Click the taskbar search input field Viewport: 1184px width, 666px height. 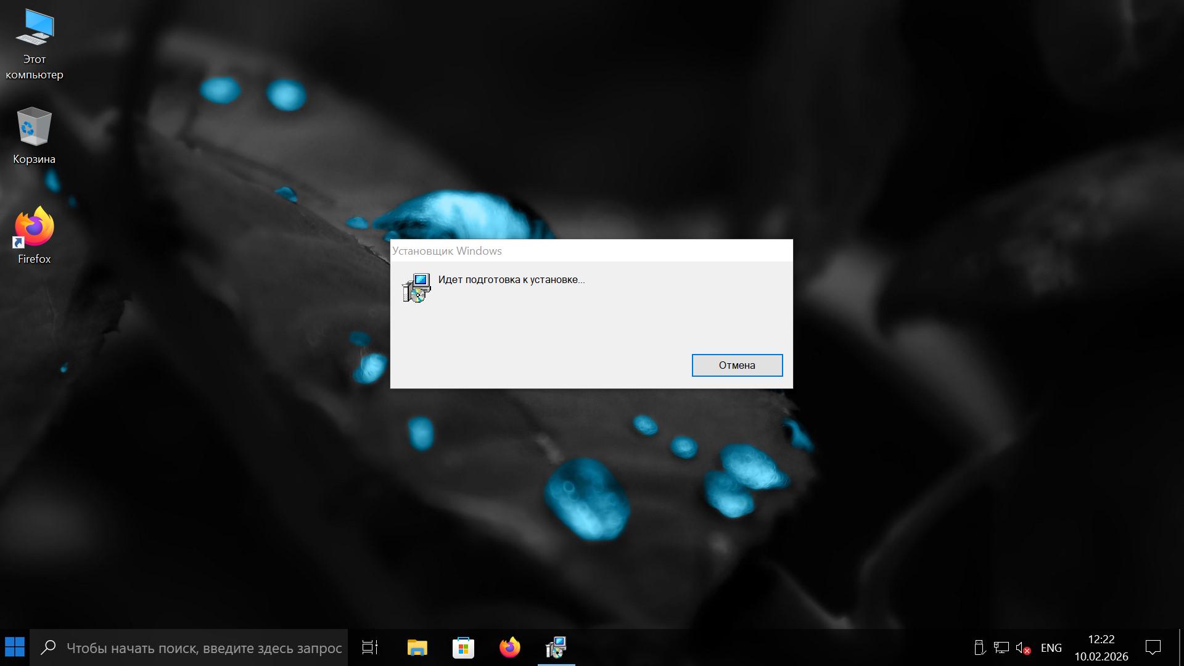pos(203,648)
